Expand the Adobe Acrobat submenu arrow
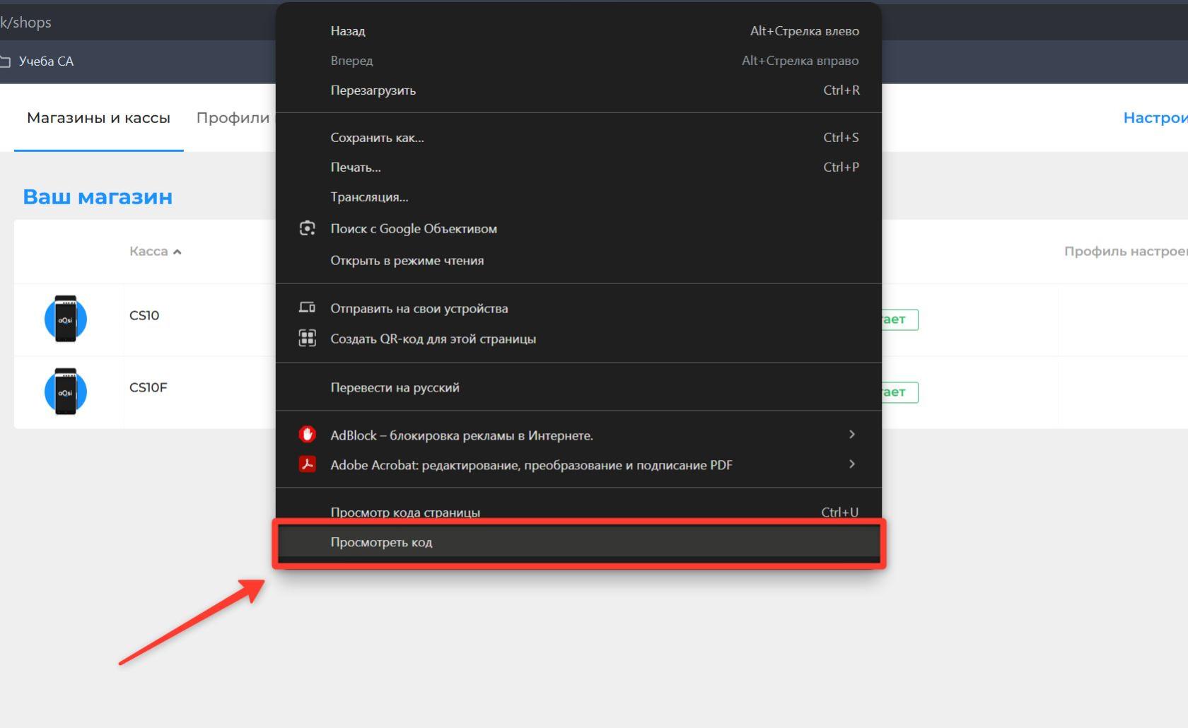The image size is (1188, 728). click(851, 464)
